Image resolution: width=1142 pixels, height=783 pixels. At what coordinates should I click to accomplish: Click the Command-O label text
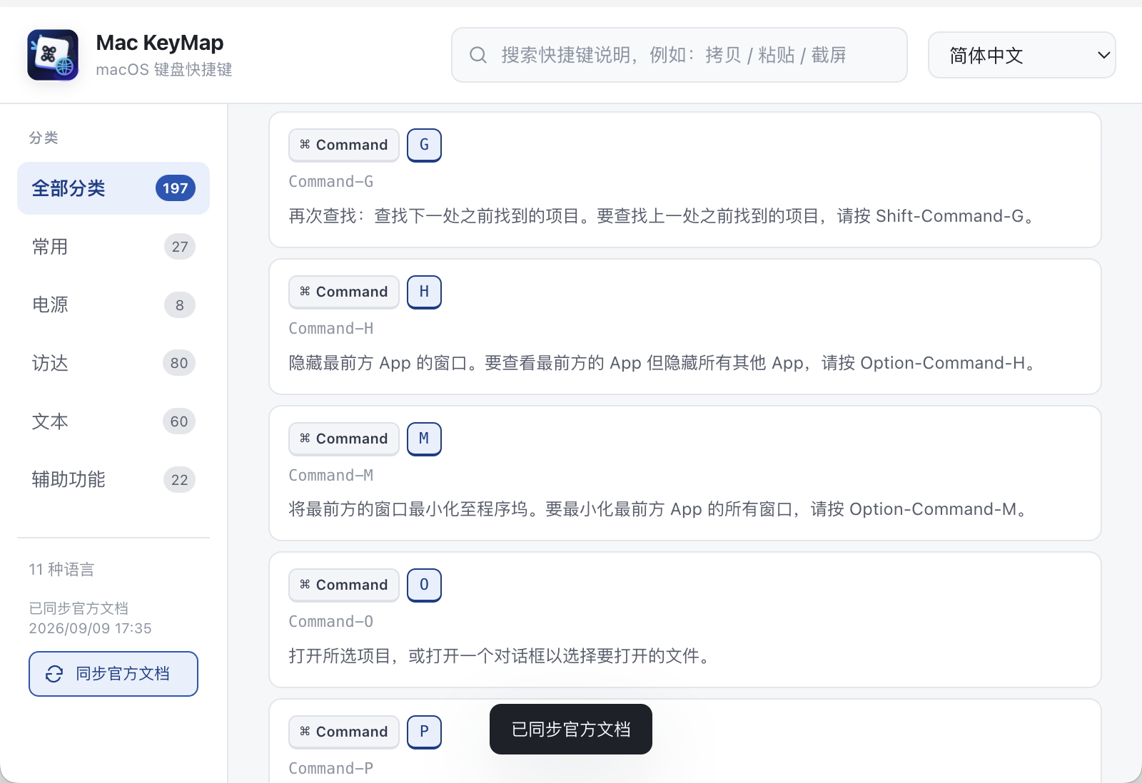[x=331, y=622]
